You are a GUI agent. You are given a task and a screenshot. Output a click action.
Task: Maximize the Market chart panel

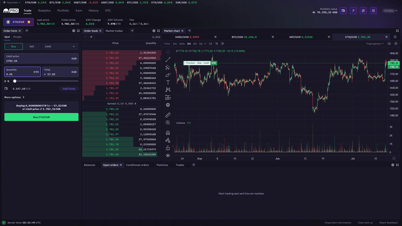397,31
